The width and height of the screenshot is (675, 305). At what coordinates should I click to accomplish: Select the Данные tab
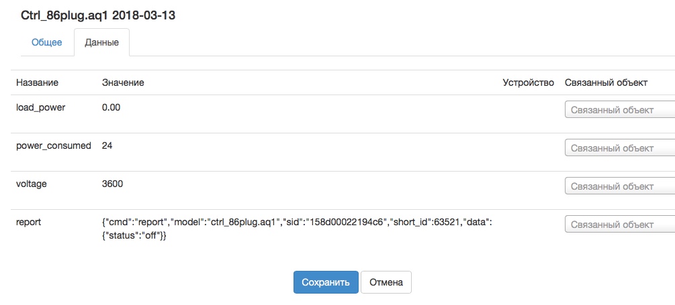tap(101, 42)
